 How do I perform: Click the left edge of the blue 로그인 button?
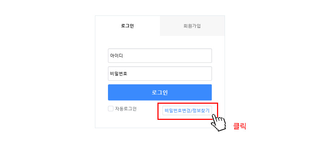click(x=110, y=93)
